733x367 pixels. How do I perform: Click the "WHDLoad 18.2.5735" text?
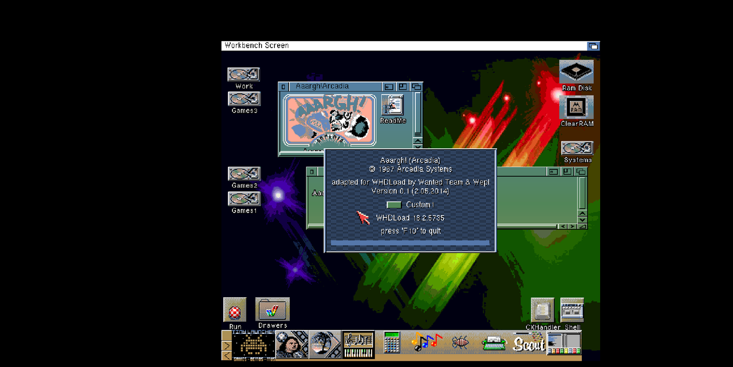(x=410, y=218)
